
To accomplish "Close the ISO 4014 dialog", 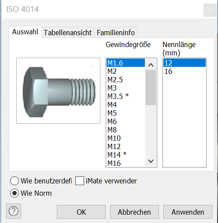I will point(210,10).
